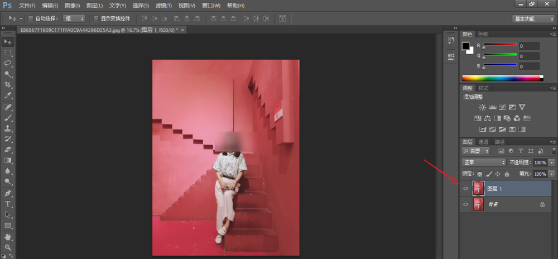Open the 基本功能 workspace dropdown
The width and height of the screenshot is (558, 259).
[533, 18]
